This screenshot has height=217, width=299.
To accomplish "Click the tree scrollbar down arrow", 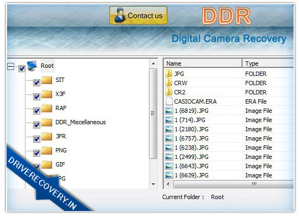I will click(x=153, y=184).
